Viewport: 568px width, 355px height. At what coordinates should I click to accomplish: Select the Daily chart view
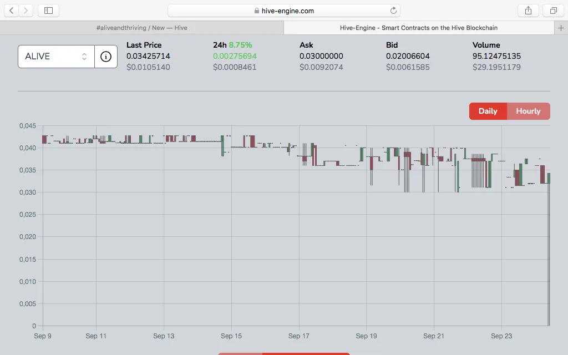click(x=488, y=111)
